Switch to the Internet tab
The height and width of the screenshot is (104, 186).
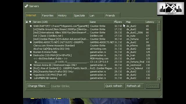point(33,15)
